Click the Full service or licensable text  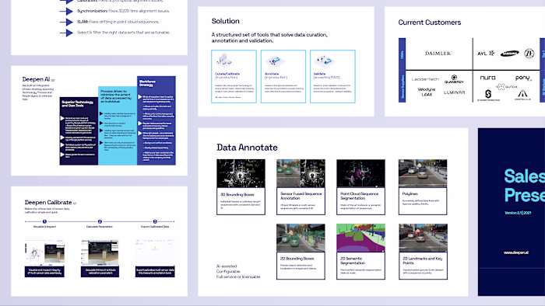[238, 277]
